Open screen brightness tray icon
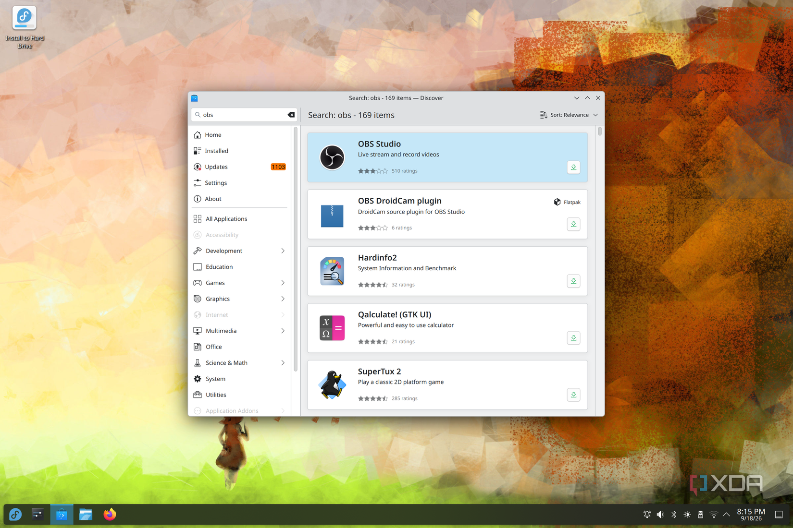Viewport: 793px width, 528px height. pyautogui.click(x=687, y=515)
